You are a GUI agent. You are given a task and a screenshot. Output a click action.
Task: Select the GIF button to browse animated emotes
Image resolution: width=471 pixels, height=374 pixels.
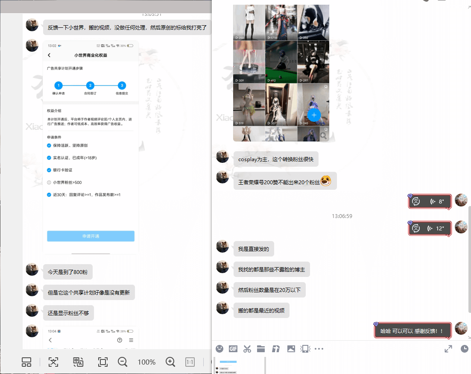233,348
